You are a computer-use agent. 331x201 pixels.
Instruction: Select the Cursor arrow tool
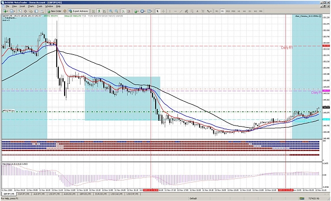point(157,11)
